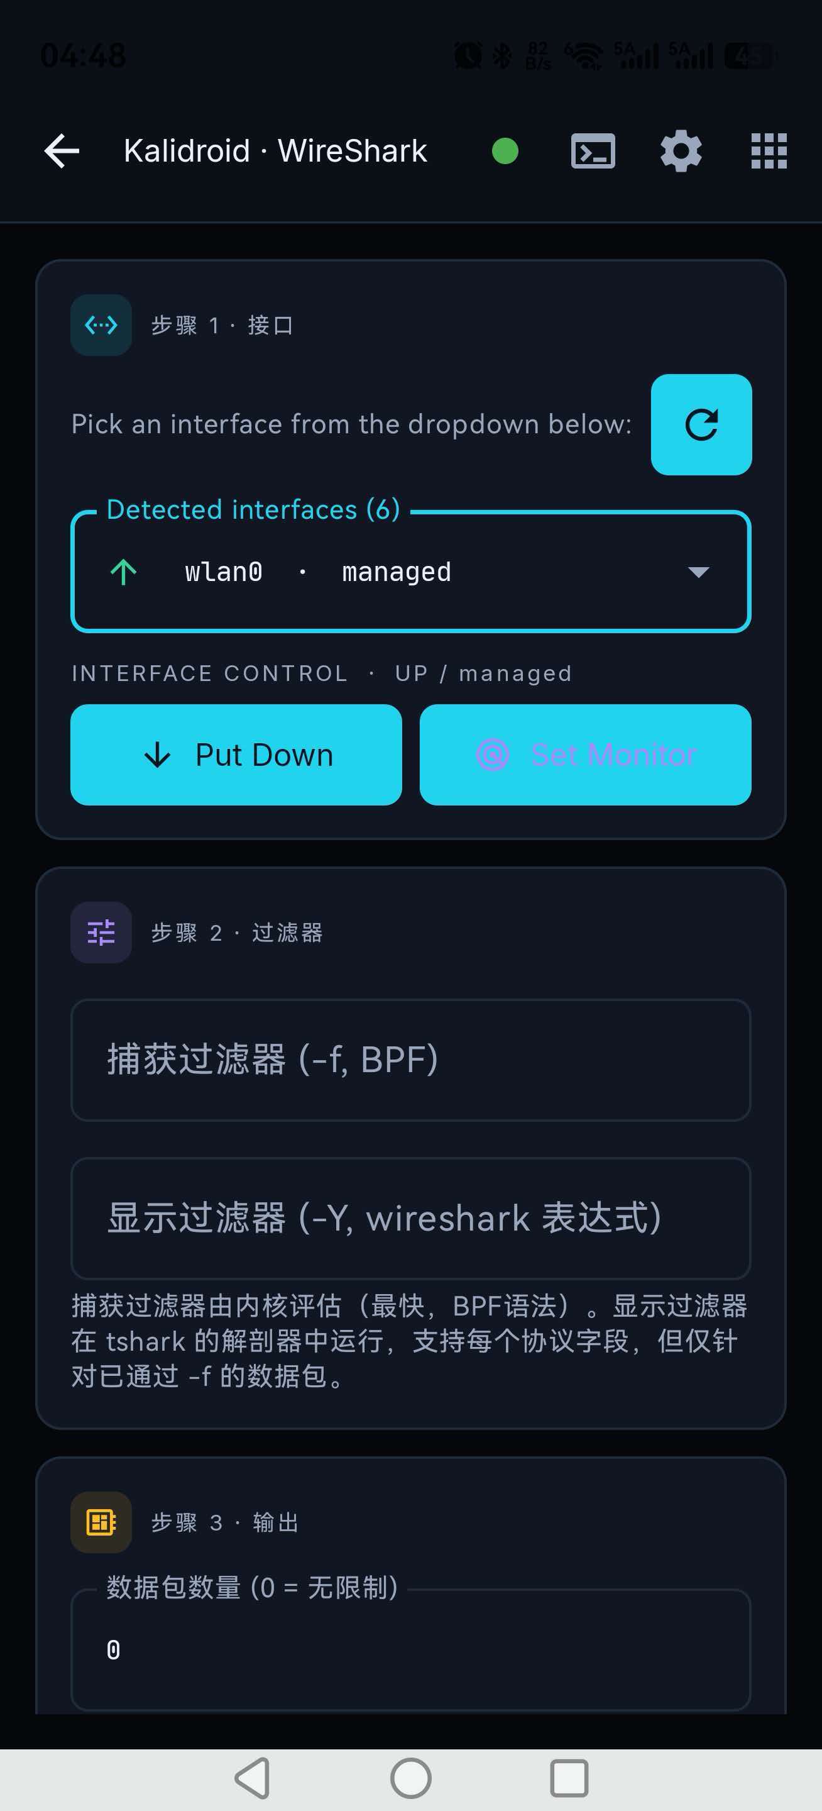Edit the packet count field showing 0
822x1811 pixels.
[x=411, y=1649]
